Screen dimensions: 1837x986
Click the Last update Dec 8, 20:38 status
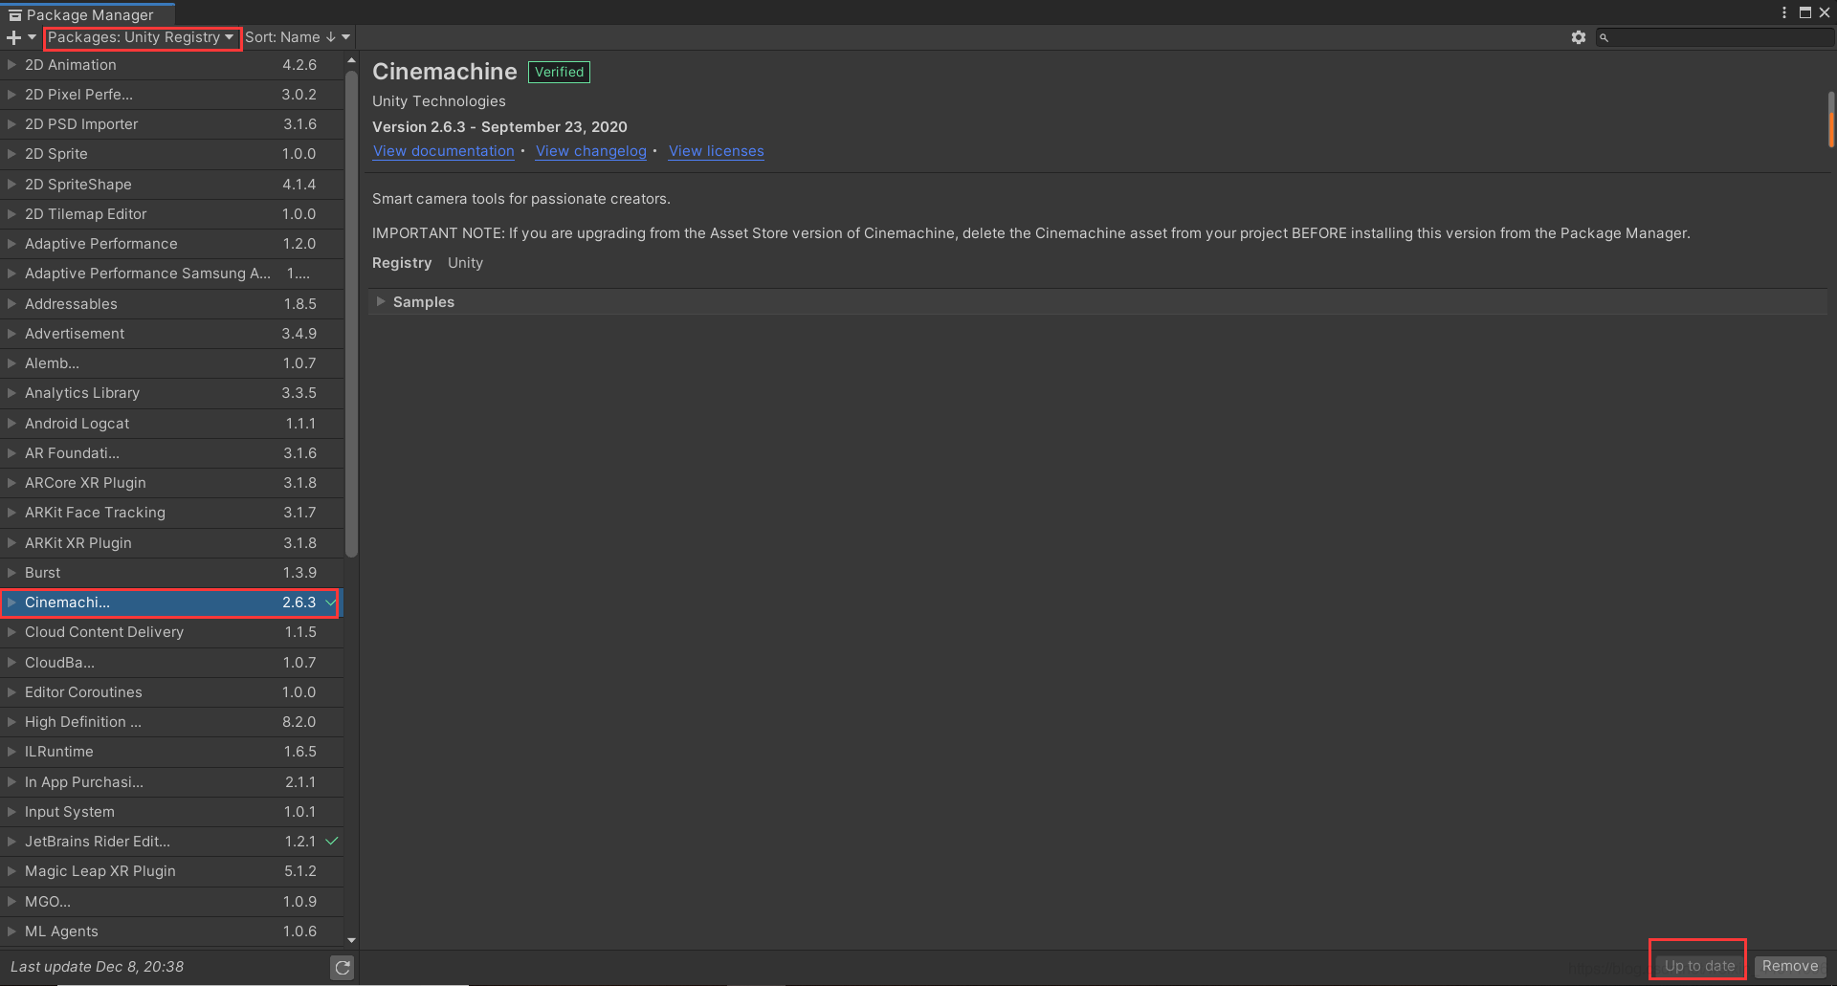97,967
